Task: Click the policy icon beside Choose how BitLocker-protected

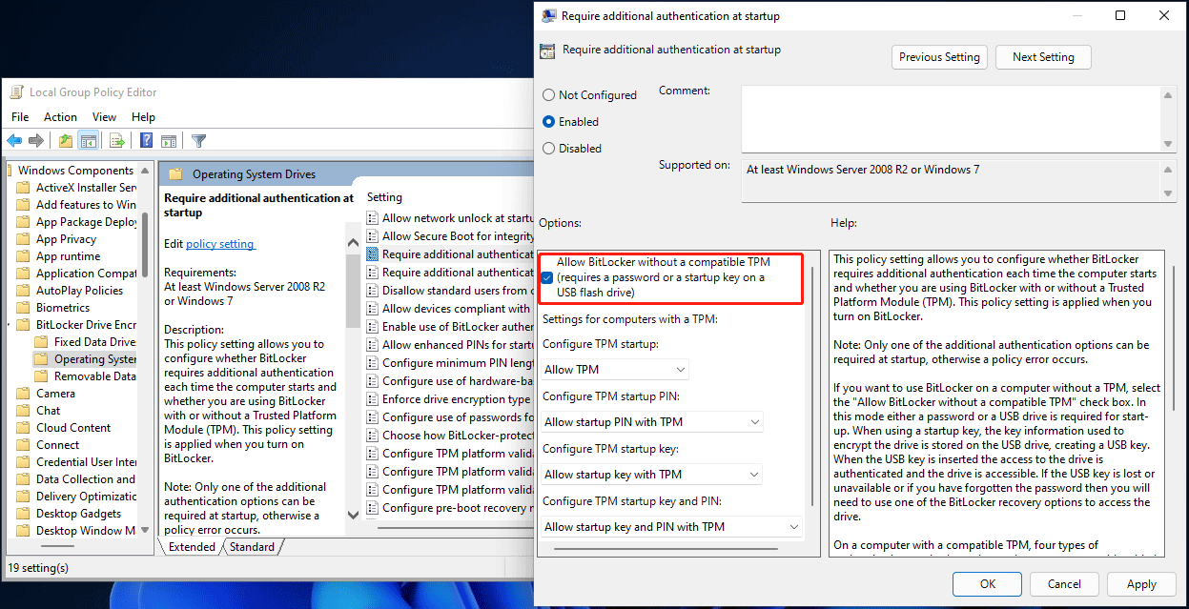Action: [x=373, y=436]
